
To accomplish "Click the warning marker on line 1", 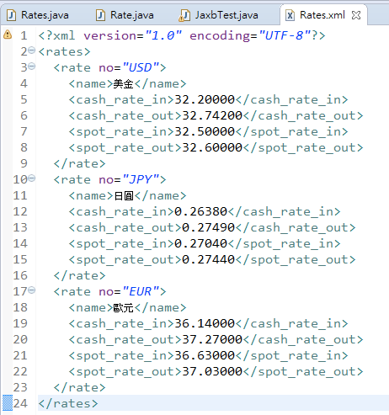I will [8, 35].
